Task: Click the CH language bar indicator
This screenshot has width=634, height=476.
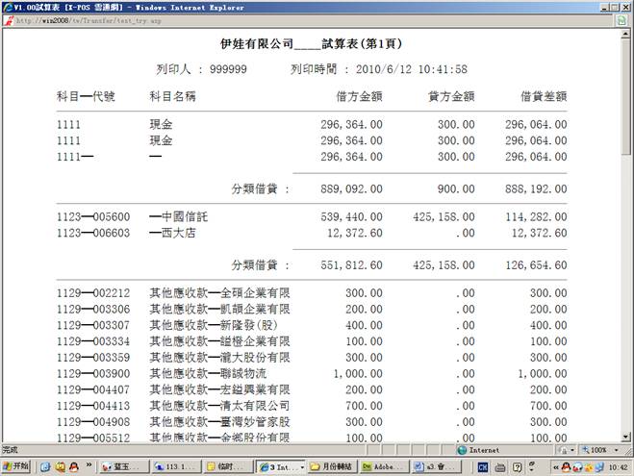Action: pos(483,466)
